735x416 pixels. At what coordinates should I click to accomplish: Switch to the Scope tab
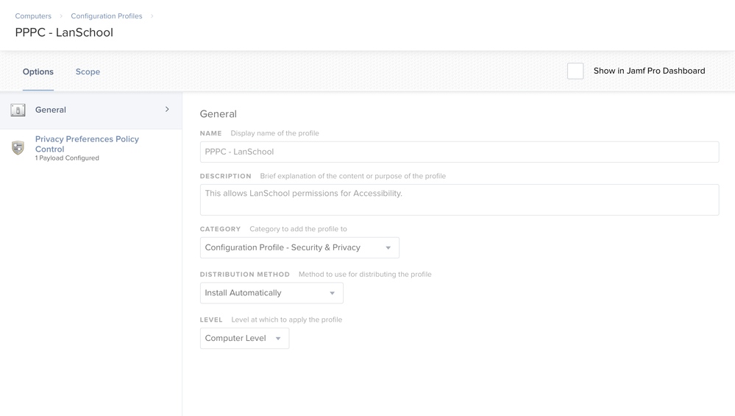88,71
